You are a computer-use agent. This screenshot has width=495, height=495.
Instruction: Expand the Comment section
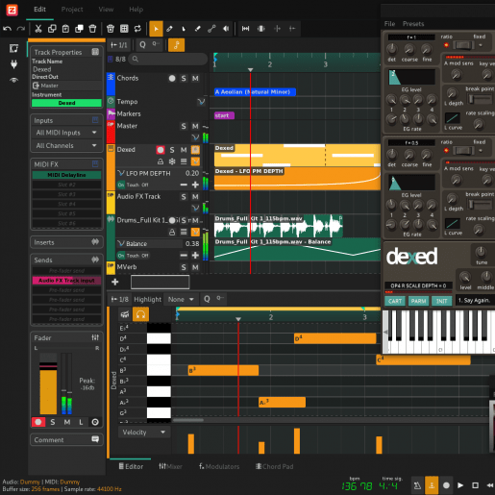(66, 440)
